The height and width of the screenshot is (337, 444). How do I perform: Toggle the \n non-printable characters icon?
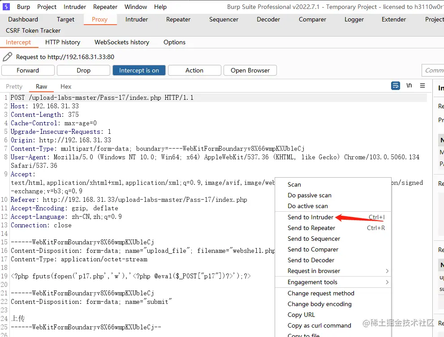[409, 85]
